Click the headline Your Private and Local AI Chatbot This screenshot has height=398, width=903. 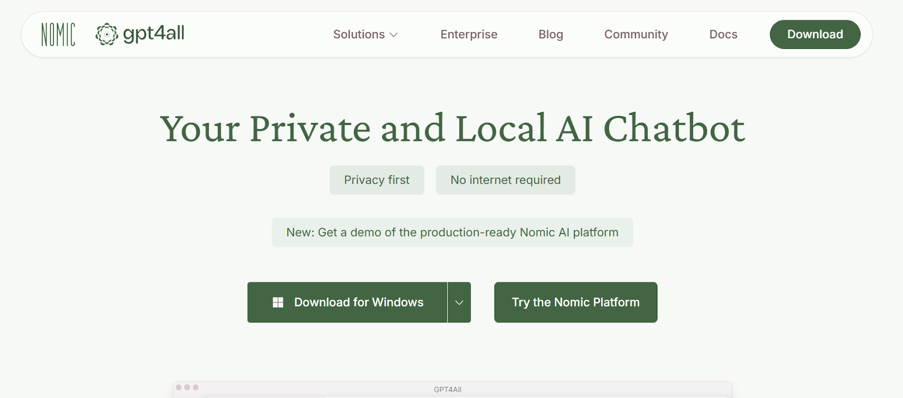point(452,128)
